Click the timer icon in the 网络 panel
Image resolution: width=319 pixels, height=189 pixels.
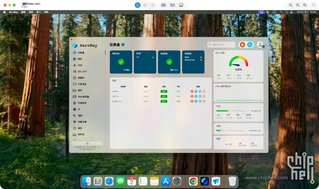coord(230,144)
